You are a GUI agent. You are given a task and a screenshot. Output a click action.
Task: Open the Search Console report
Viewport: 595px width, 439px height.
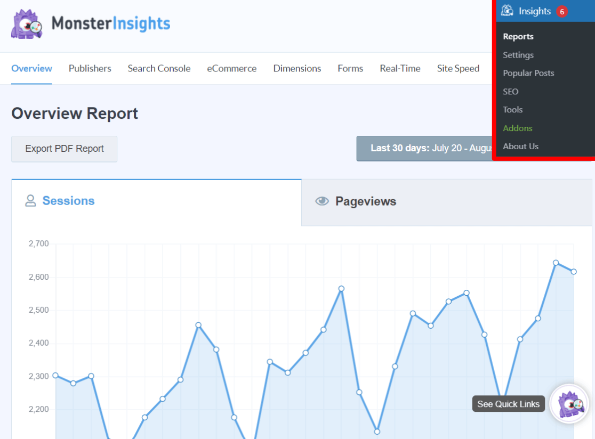click(x=159, y=69)
